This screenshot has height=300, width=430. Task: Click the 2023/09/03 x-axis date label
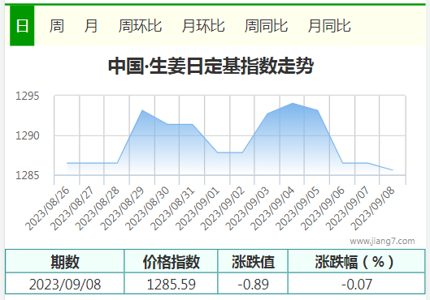(x=248, y=208)
